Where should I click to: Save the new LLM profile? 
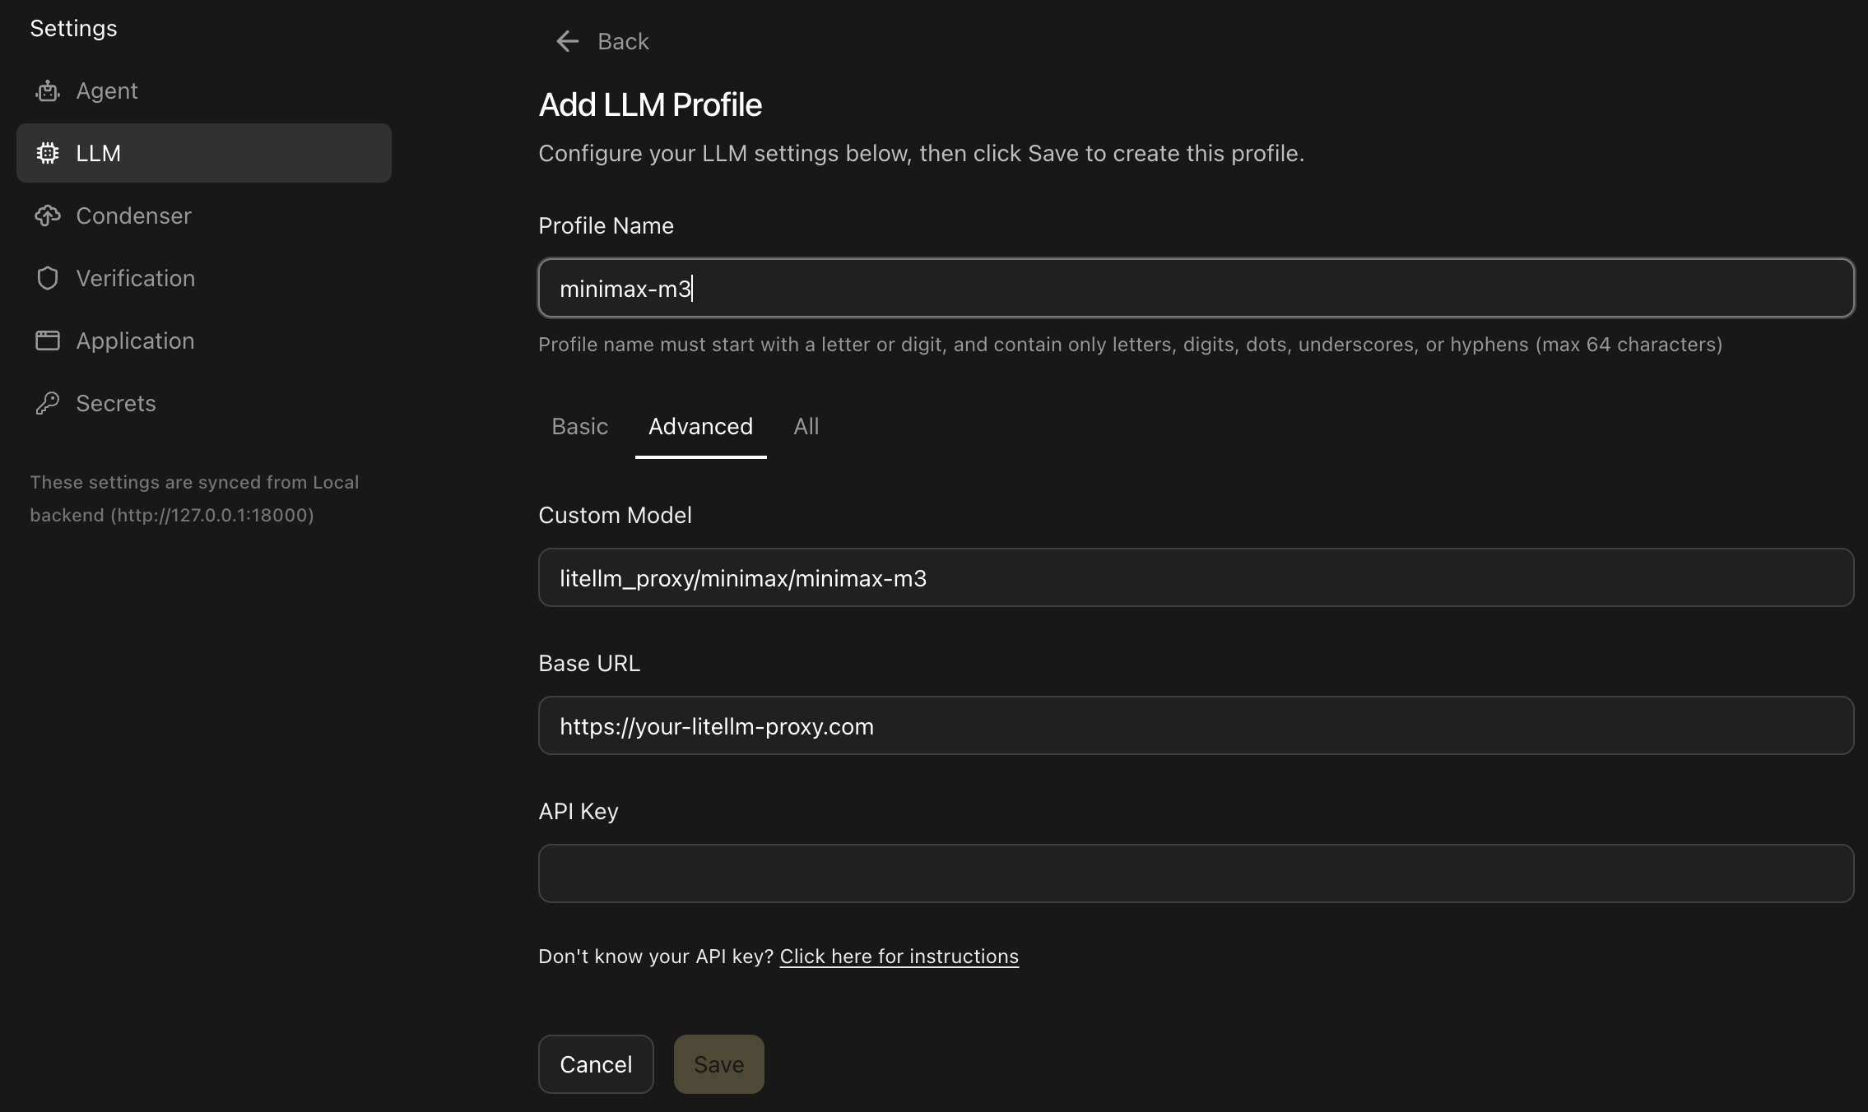tap(718, 1064)
